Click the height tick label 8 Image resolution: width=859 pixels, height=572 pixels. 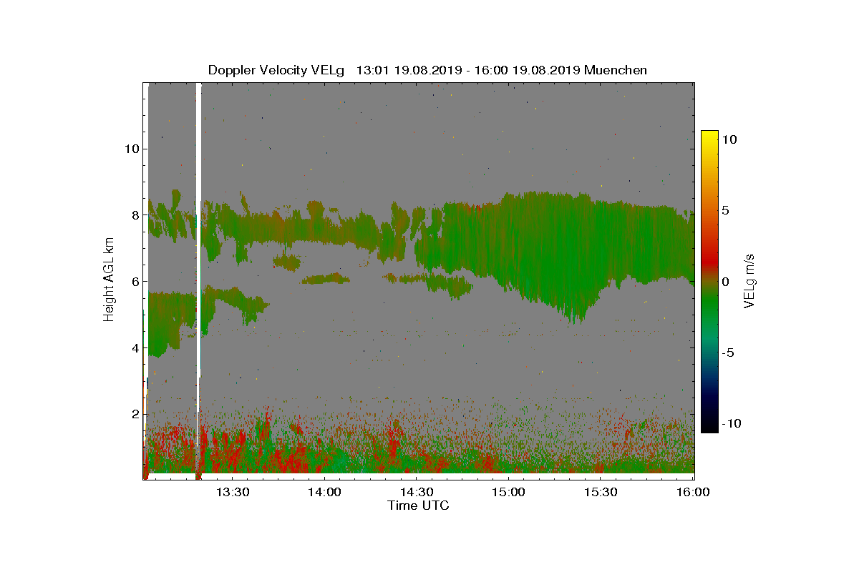tap(135, 215)
